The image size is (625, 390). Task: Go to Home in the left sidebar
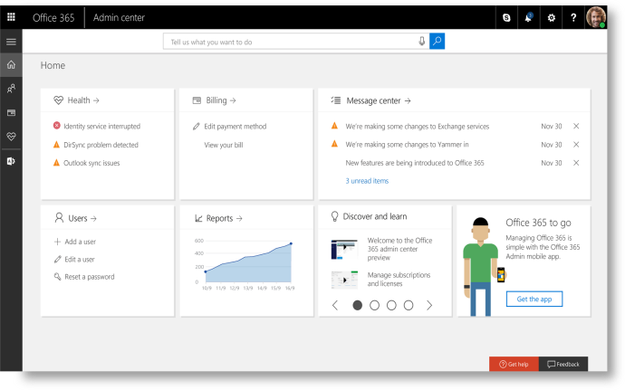11,64
